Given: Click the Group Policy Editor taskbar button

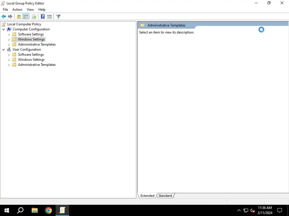Looking at the screenshot, I should pyautogui.click(x=62, y=210).
